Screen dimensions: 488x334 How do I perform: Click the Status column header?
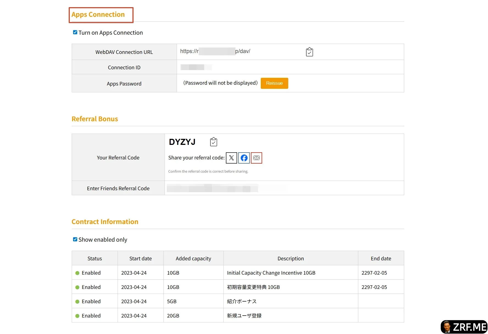click(x=95, y=258)
